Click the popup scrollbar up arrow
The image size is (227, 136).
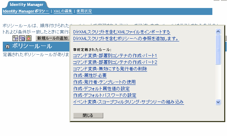(218, 31)
